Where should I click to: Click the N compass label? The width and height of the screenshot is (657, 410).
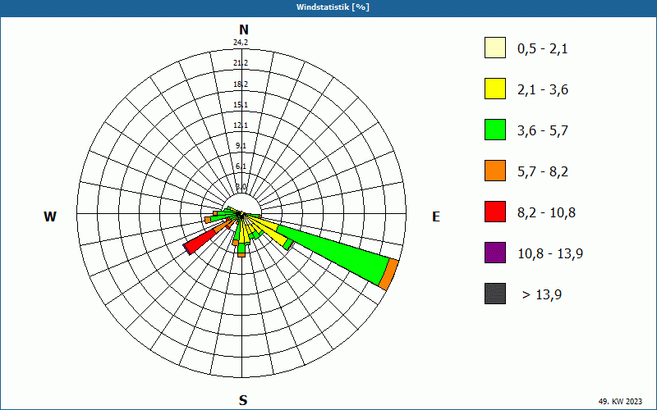coord(244,30)
